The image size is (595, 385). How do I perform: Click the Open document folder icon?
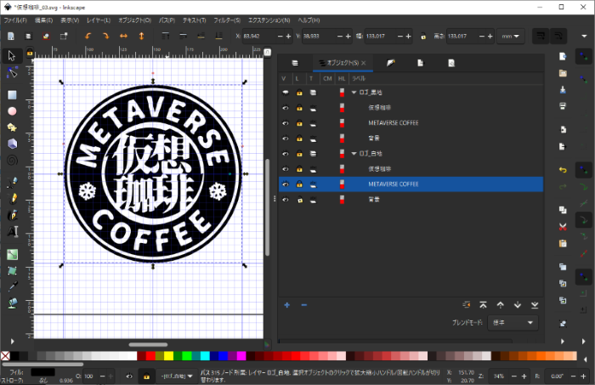(x=563, y=73)
